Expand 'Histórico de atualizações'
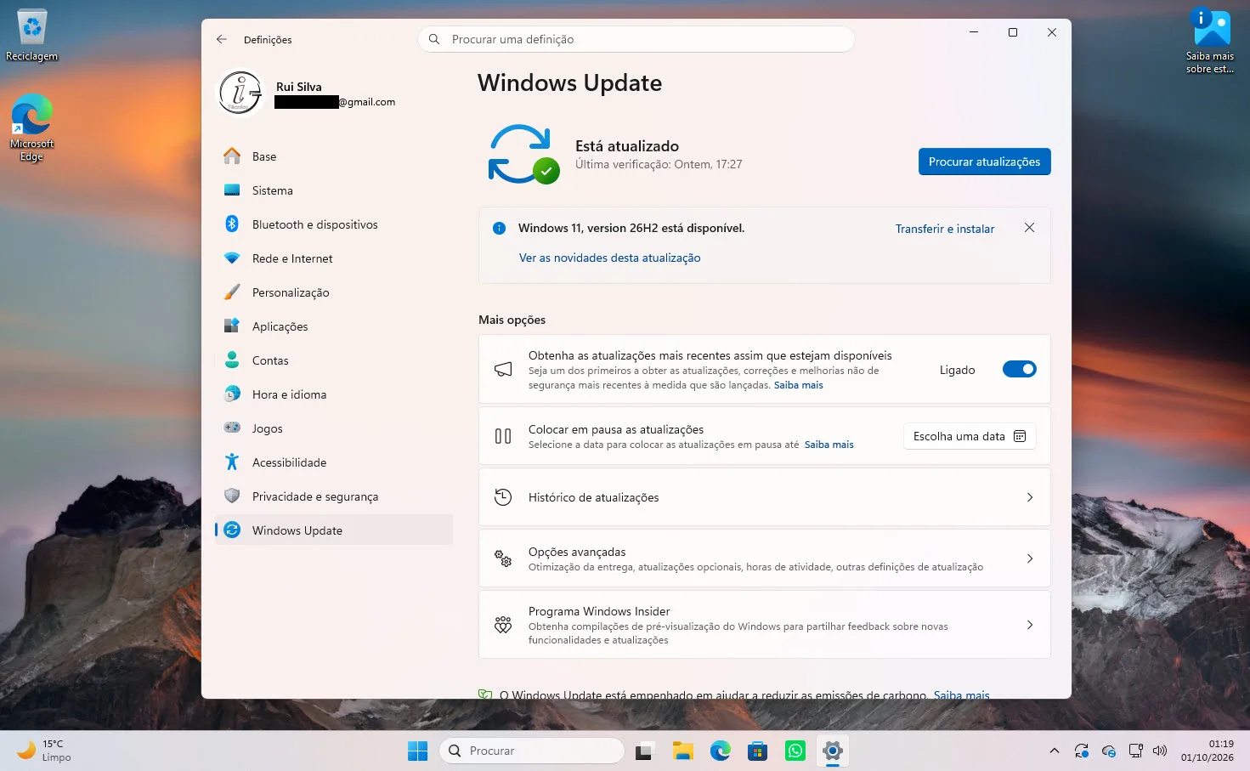This screenshot has height=771, width=1250. (765, 497)
